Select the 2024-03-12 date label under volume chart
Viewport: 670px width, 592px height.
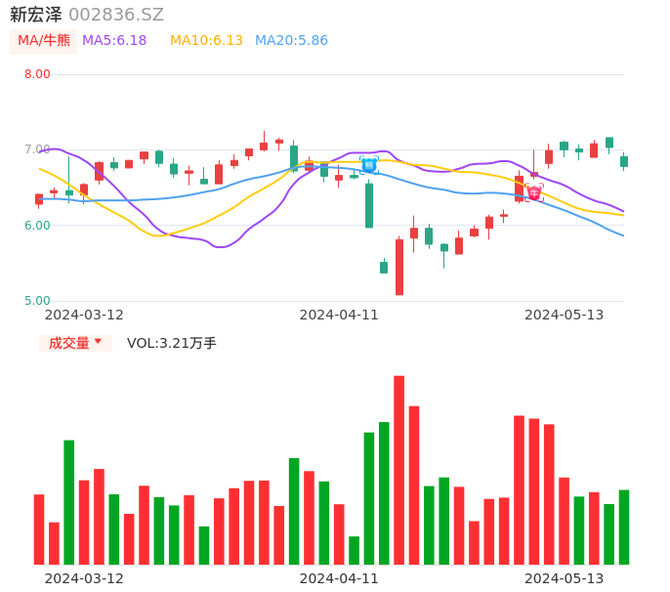[84, 578]
